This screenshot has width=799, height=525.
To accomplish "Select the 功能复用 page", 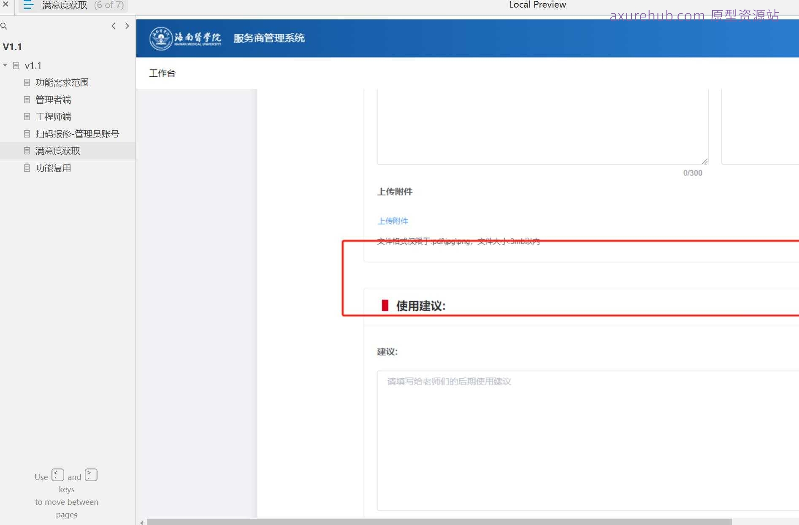I will tap(54, 168).
